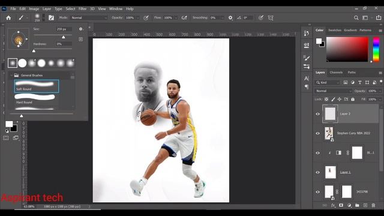Collapse the General Brushes folder

pyautogui.click(x=11, y=75)
